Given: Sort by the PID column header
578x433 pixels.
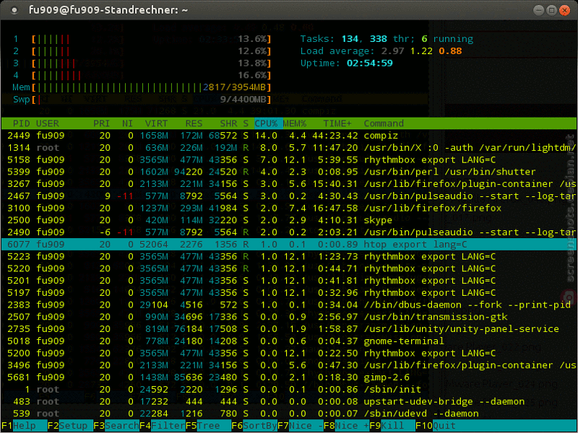Looking at the screenshot, I should tap(20, 123).
